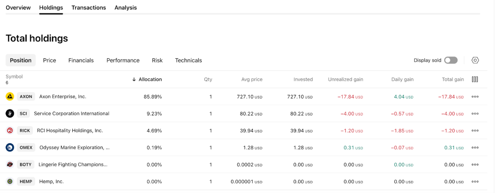Click the −0.07 USD daily gain for OMEX
This screenshot has height=193, width=495.
[402, 147]
